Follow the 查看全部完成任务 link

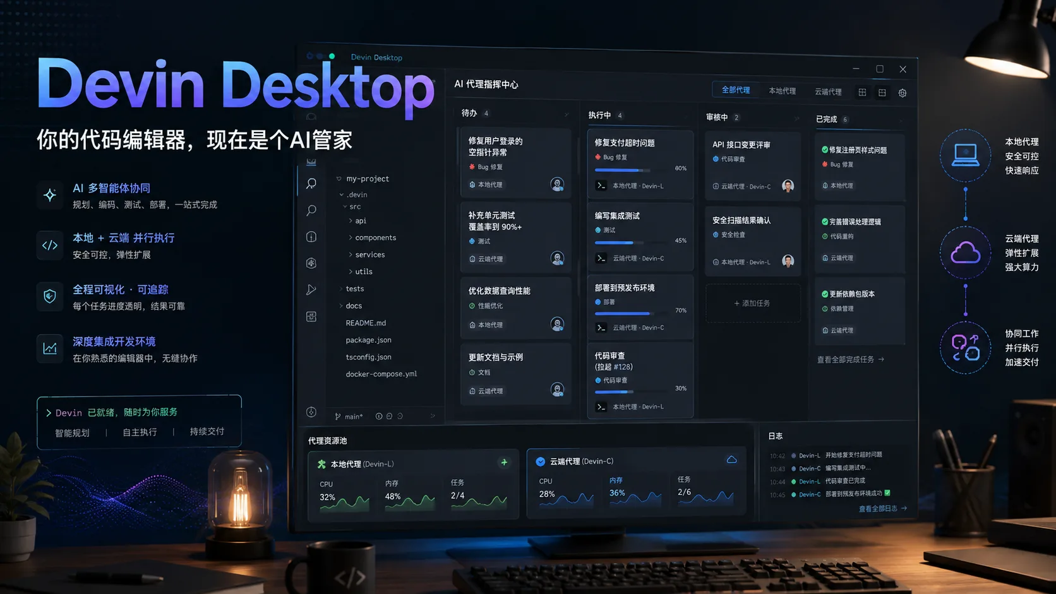coord(851,360)
